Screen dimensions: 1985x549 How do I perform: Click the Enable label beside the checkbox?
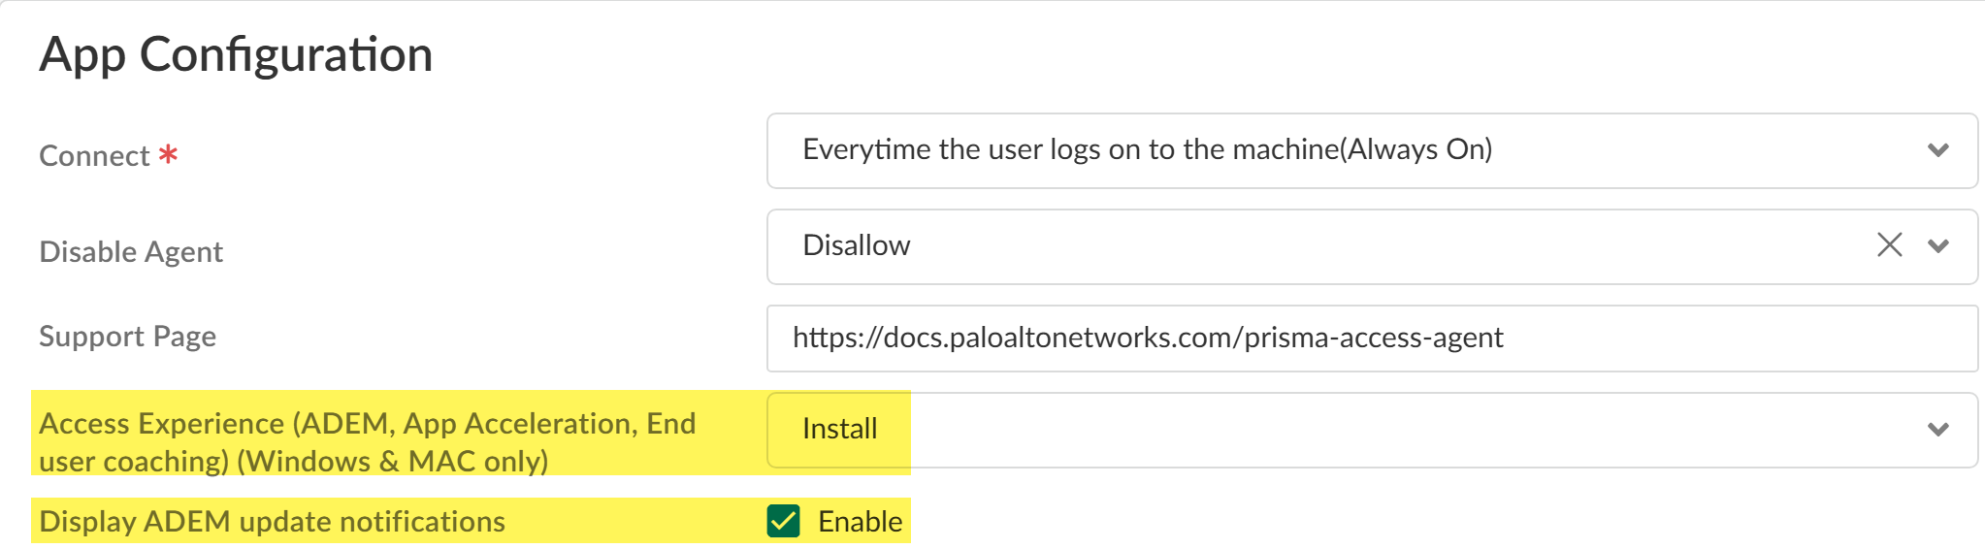click(860, 522)
